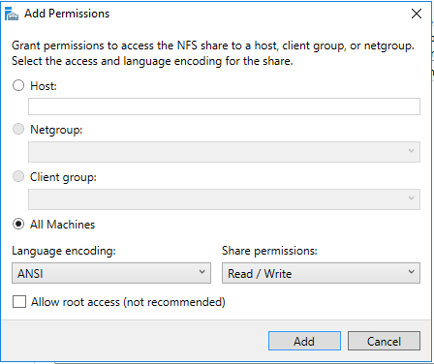Click the Add Permissions title bar icon
The image size is (434, 364).
[12, 14]
